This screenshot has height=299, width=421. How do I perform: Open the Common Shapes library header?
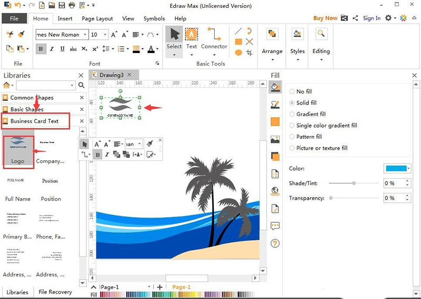pos(32,98)
